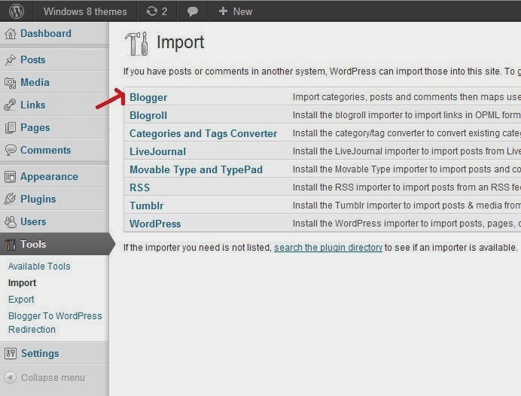The height and width of the screenshot is (396, 521).
Task: Open the Appearance menu
Action: click(49, 177)
